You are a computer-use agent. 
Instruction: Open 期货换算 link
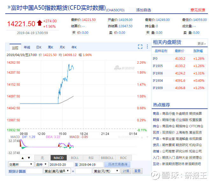click(195, 114)
